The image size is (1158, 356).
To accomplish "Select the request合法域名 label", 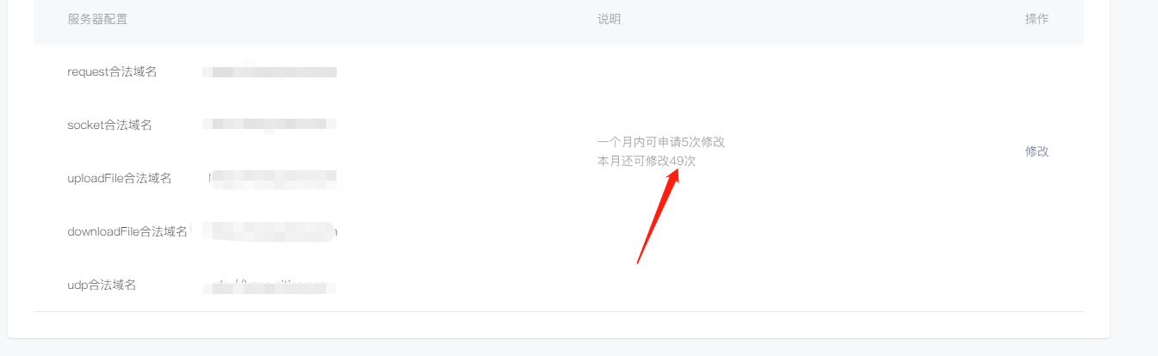I will [112, 72].
